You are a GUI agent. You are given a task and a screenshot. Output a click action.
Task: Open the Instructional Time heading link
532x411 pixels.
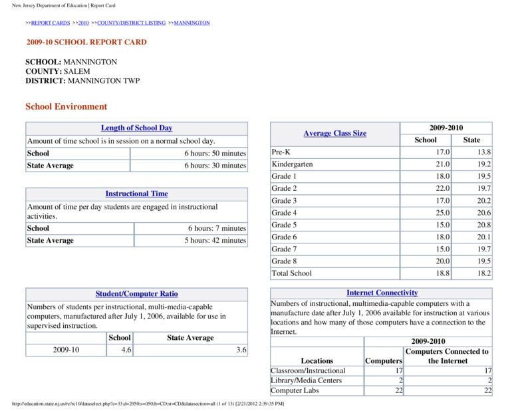tap(137, 194)
